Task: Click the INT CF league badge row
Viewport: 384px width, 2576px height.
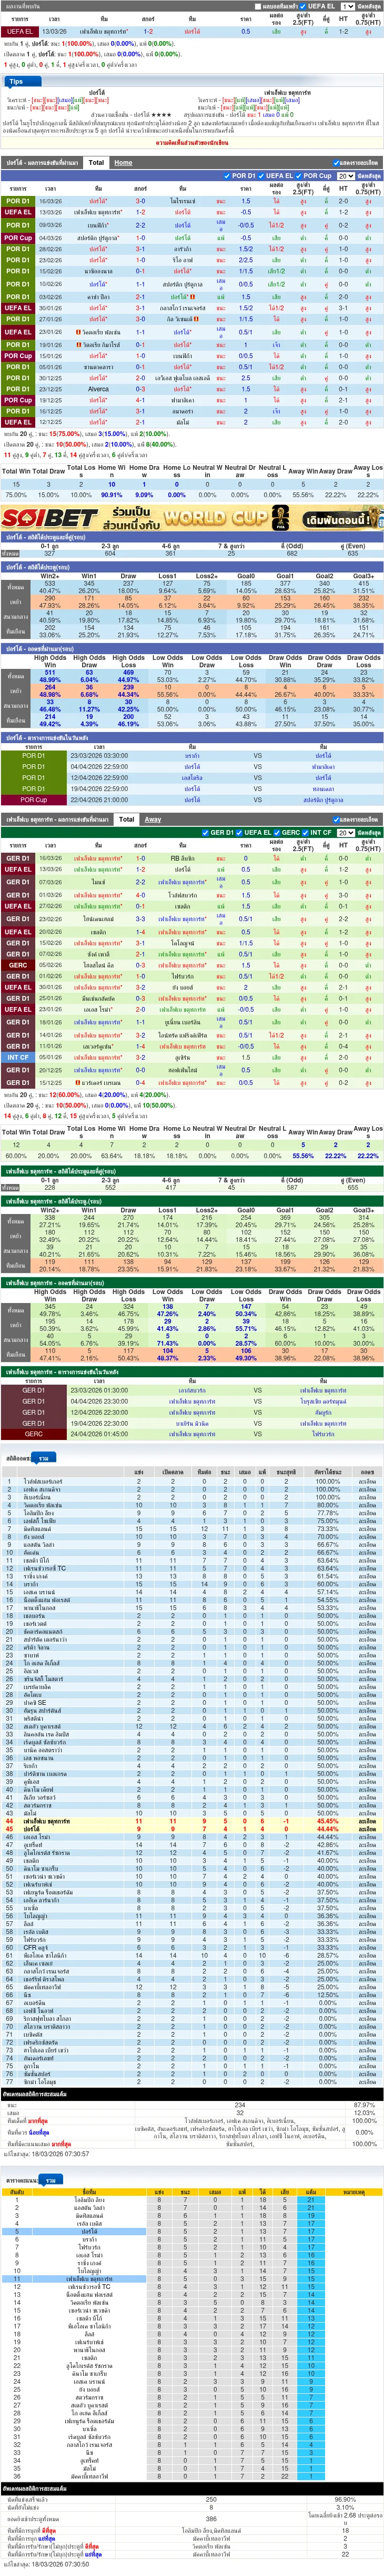Action: pyautogui.click(x=18, y=1057)
